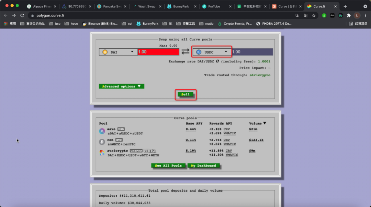
Task: Open the DAI token selector dropdown
Action: point(132,51)
